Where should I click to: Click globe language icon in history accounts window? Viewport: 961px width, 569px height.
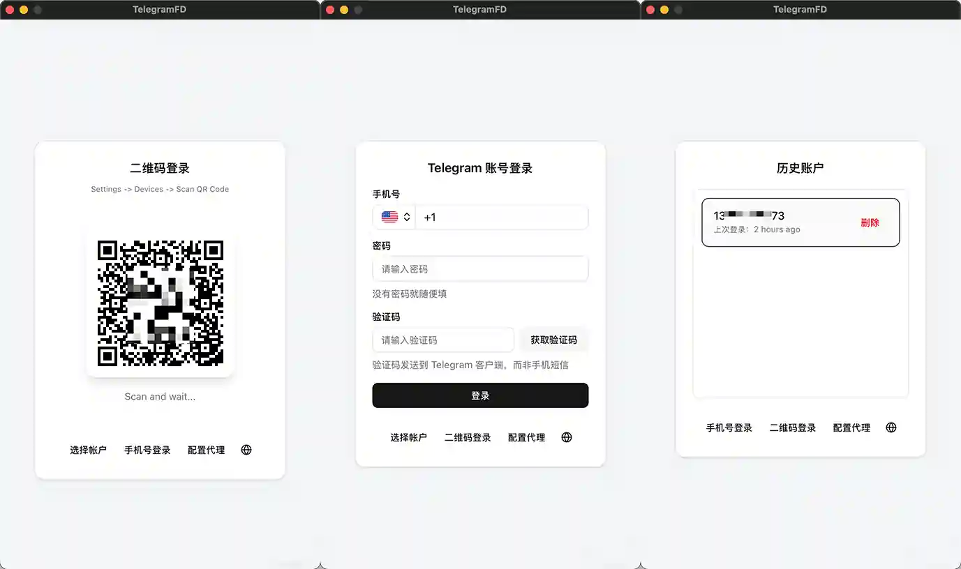891,427
